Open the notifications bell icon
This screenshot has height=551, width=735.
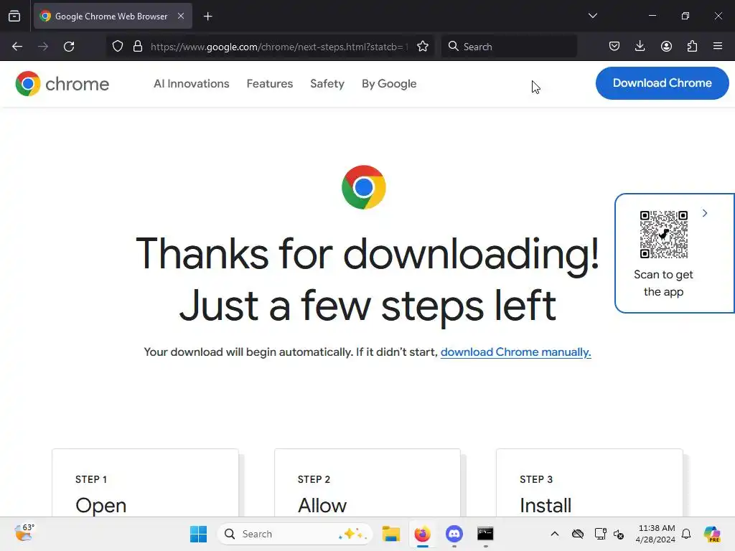click(x=686, y=534)
